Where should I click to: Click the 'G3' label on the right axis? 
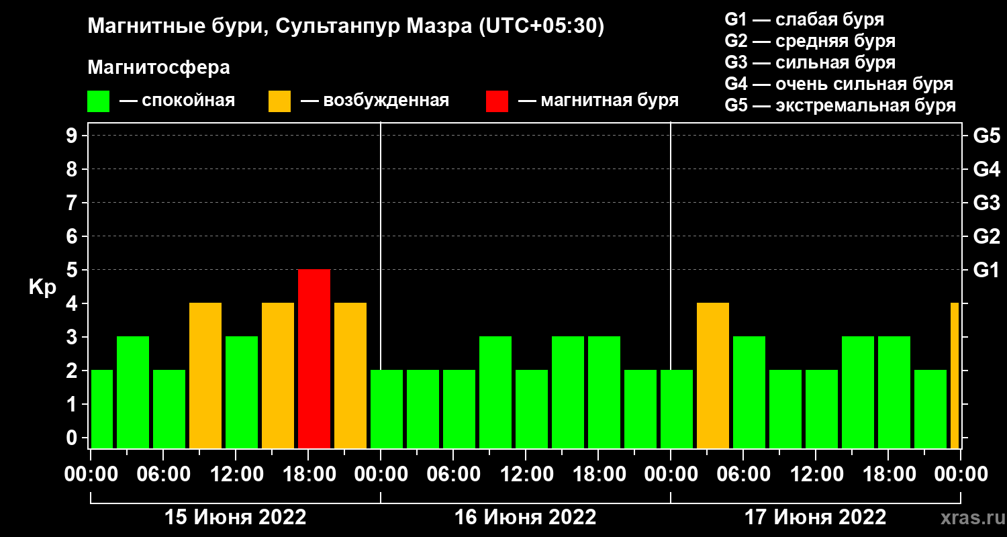click(x=986, y=203)
